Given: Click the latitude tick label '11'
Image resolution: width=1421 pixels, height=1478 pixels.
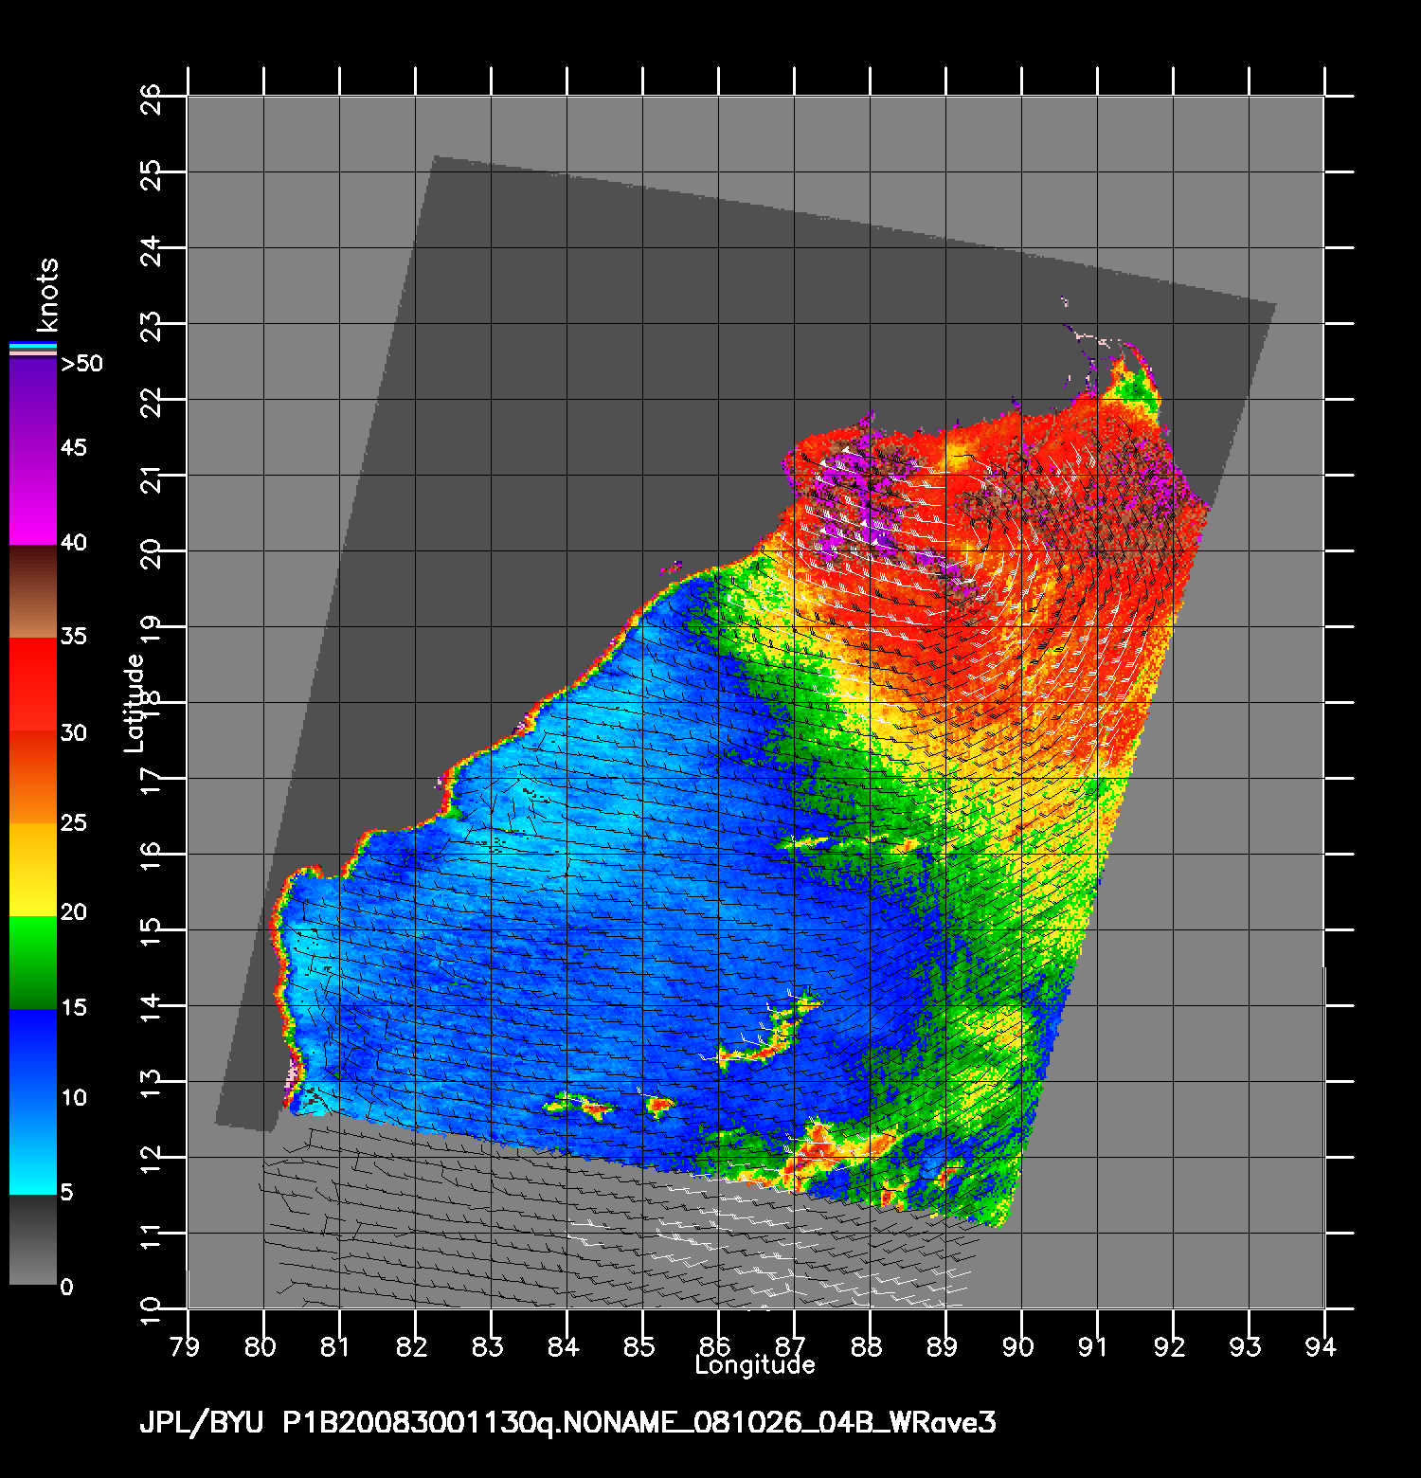Looking at the screenshot, I should (x=151, y=1235).
